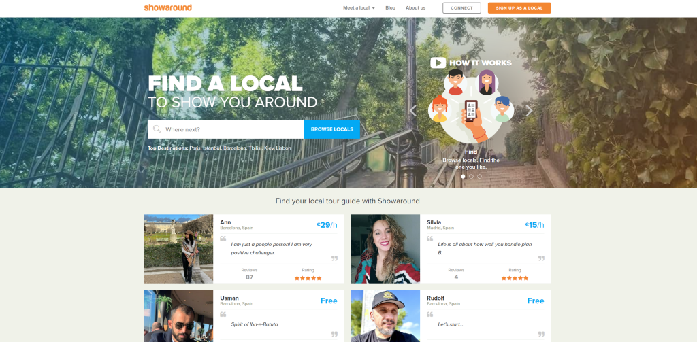Open the About us page
The width and height of the screenshot is (697, 342).
point(415,8)
